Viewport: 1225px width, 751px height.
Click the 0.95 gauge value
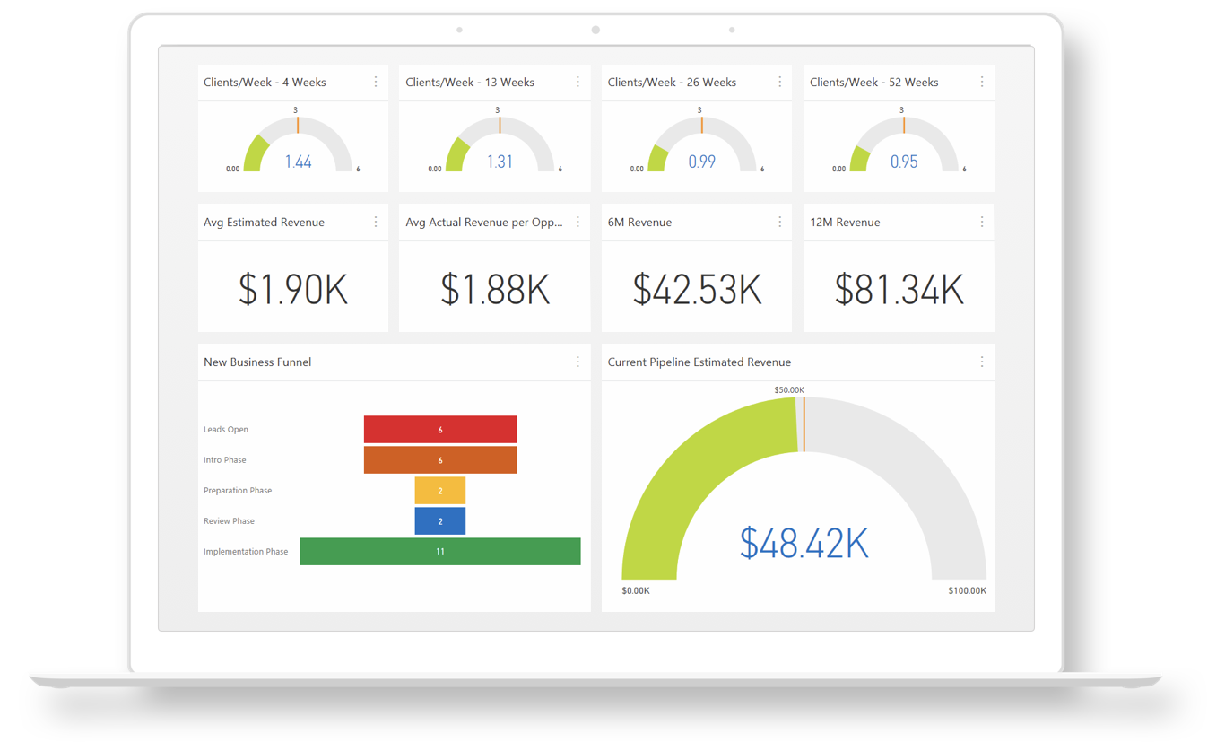point(904,162)
